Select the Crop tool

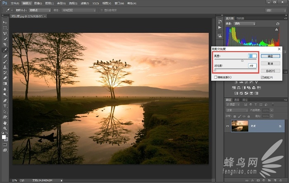tap(5, 44)
